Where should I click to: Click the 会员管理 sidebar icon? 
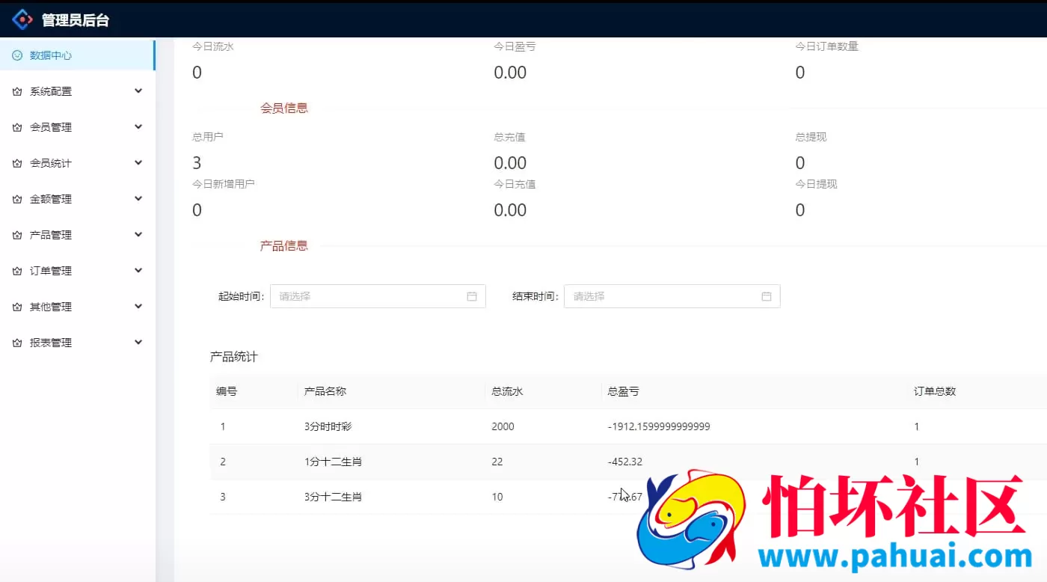tap(16, 126)
